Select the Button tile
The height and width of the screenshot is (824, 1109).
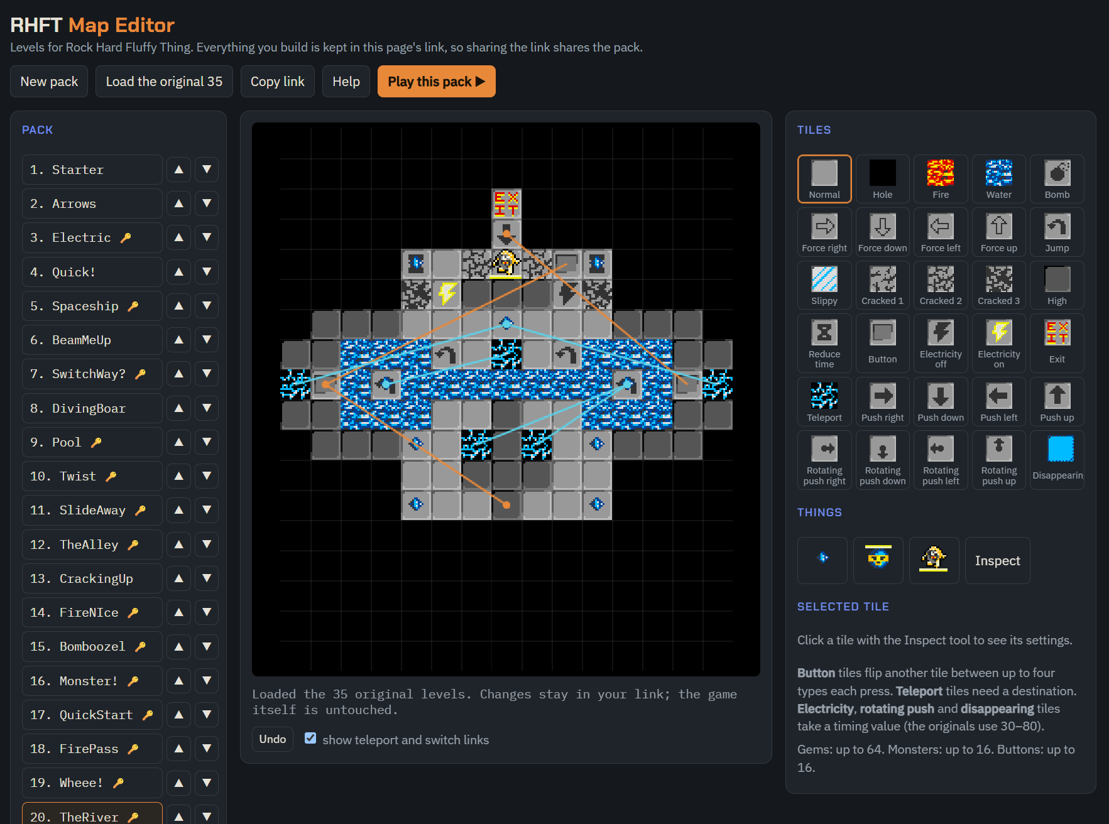882,344
